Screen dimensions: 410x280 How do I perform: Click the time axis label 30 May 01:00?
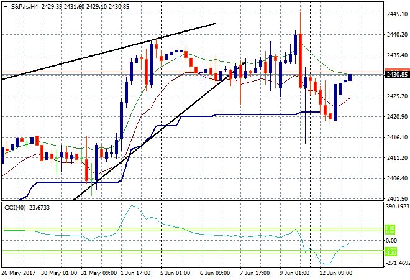click(x=59, y=273)
